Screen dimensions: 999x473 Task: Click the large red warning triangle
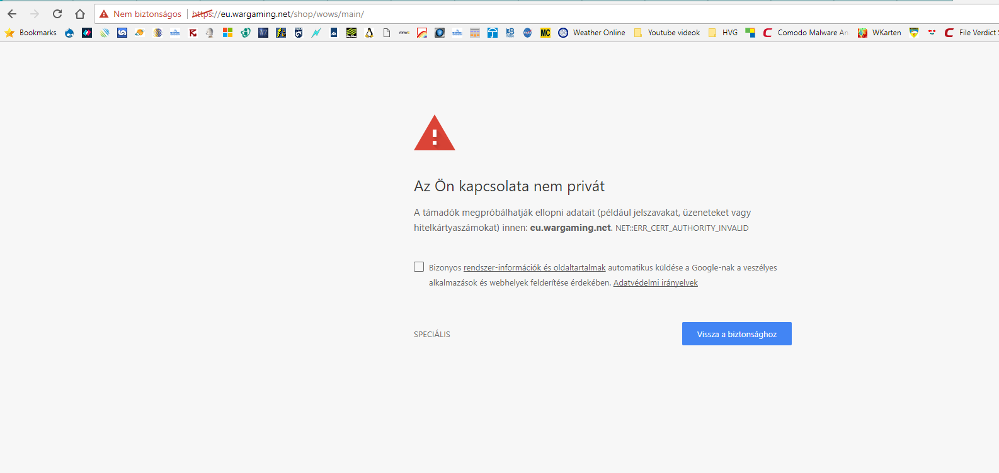click(x=435, y=133)
